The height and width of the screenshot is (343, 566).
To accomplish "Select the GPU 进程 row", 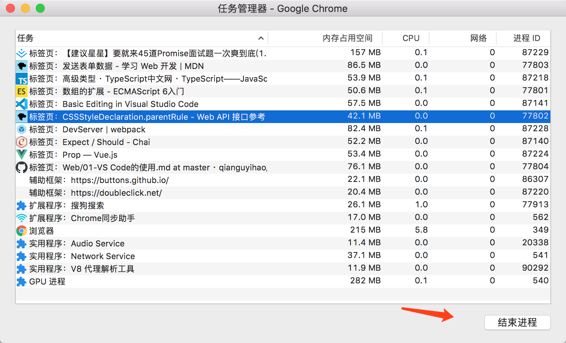I will [x=283, y=281].
